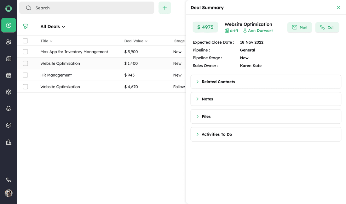Open the Contacts icon in sidebar

(x=9, y=42)
